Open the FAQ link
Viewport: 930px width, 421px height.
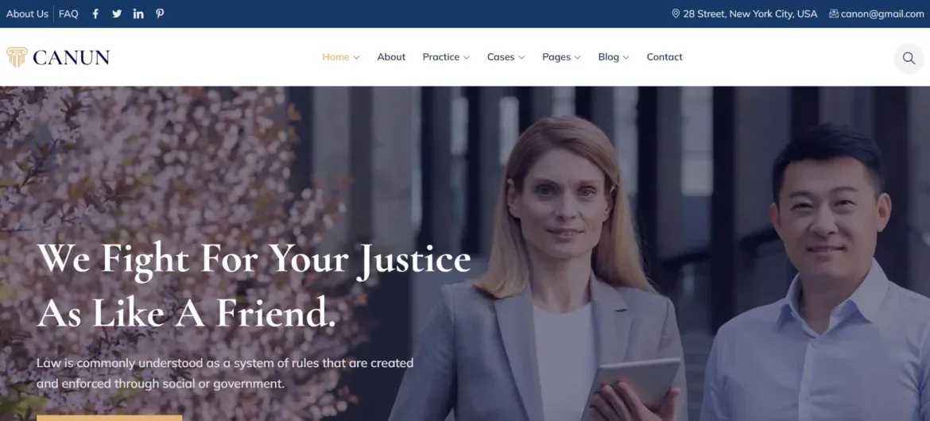(68, 14)
